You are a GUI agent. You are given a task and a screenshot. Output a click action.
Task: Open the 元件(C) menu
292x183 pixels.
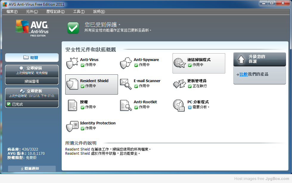(x=32, y=12)
